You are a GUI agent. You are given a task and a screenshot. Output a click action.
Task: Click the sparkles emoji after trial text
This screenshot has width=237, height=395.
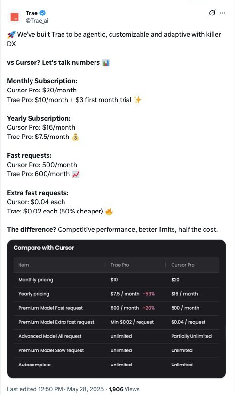(x=138, y=100)
